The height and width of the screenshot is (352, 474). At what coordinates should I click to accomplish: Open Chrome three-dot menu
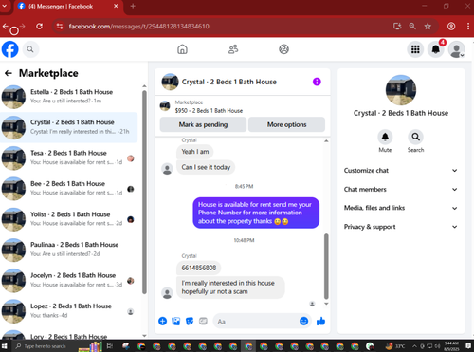pos(468,27)
